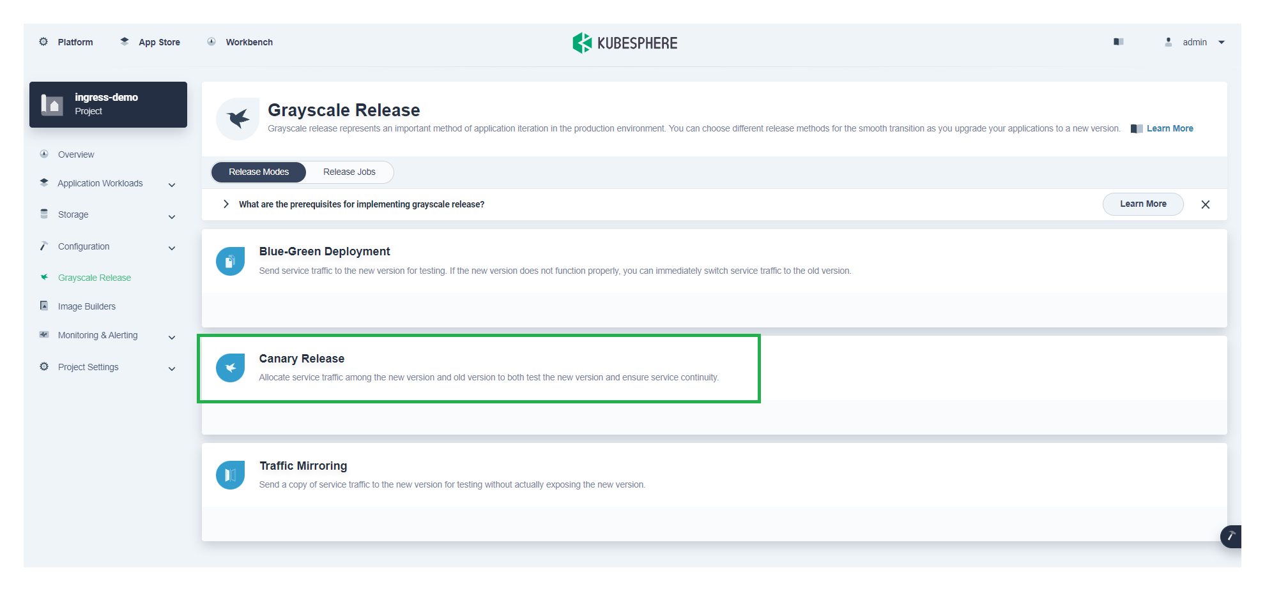Select Grayscale Release in the sidebar

95,278
